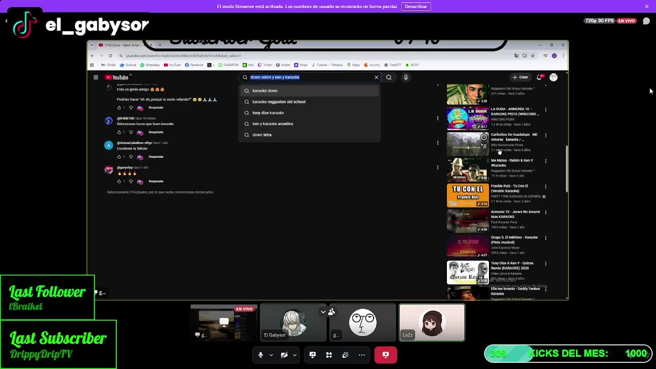Open the activities launcher button
This screenshot has height=369, width=656.
329,355
